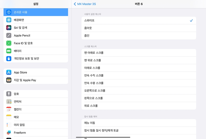The height and width of the screenshot is (139, 206).
Task: Select 위로 스크롤 option
Action: click(x=139, y=106)
